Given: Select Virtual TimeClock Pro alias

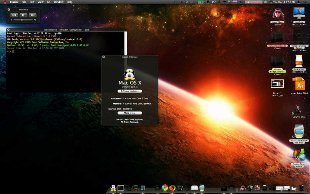Looking at the screenshot, I should click(299, 131).
